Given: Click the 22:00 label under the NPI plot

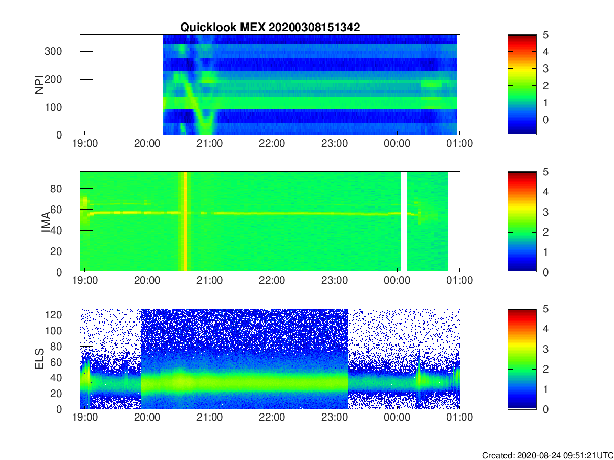Looking at the screenshot, I should point(272,144).
